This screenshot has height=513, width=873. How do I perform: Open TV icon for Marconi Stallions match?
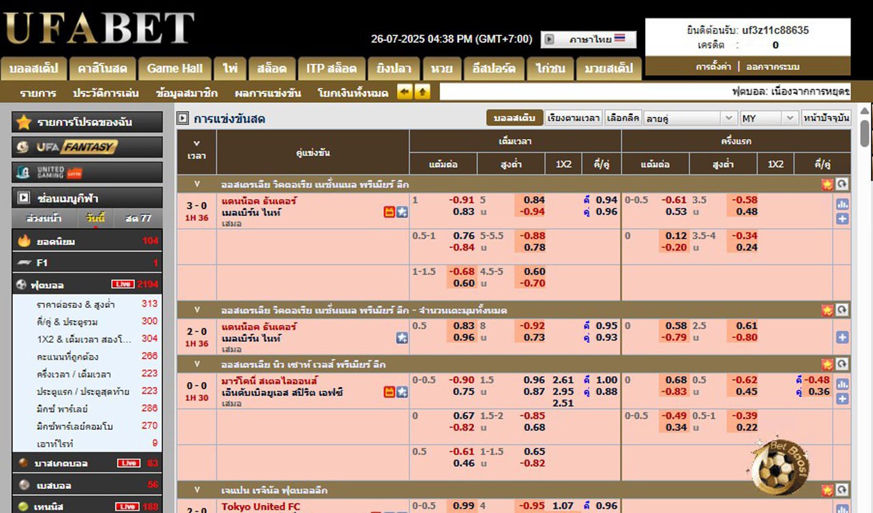point(389,392)
